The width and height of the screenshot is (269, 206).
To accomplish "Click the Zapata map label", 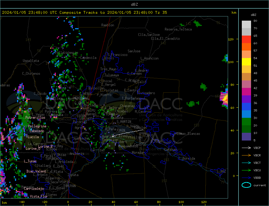I will [73, 175].
